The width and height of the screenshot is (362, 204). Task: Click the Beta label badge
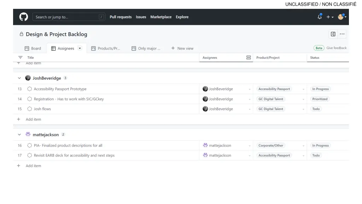[x=319, y=48]
